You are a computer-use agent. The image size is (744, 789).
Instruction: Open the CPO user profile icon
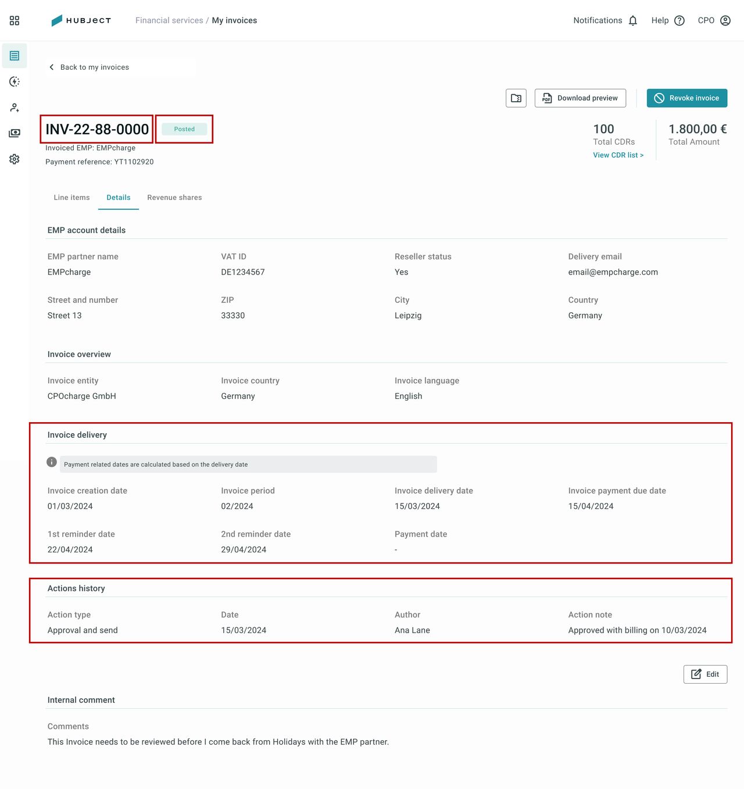[725, 20]
